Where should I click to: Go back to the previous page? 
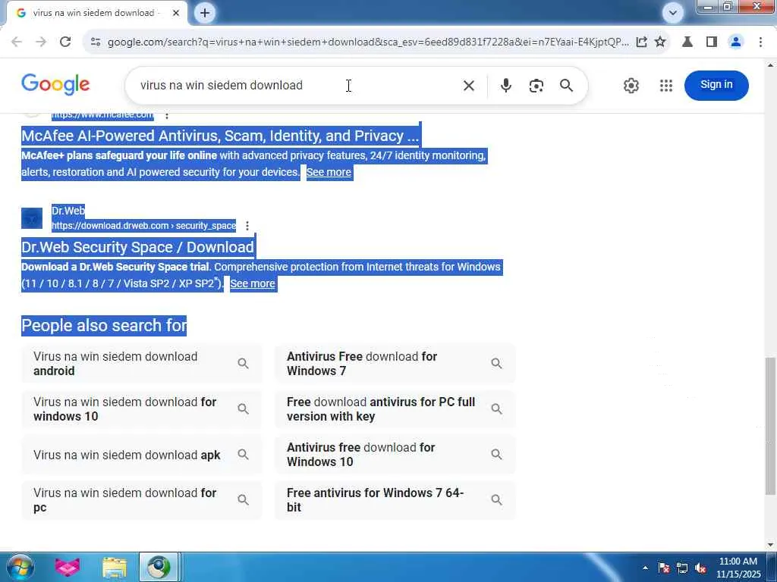[x=17, y=42]
